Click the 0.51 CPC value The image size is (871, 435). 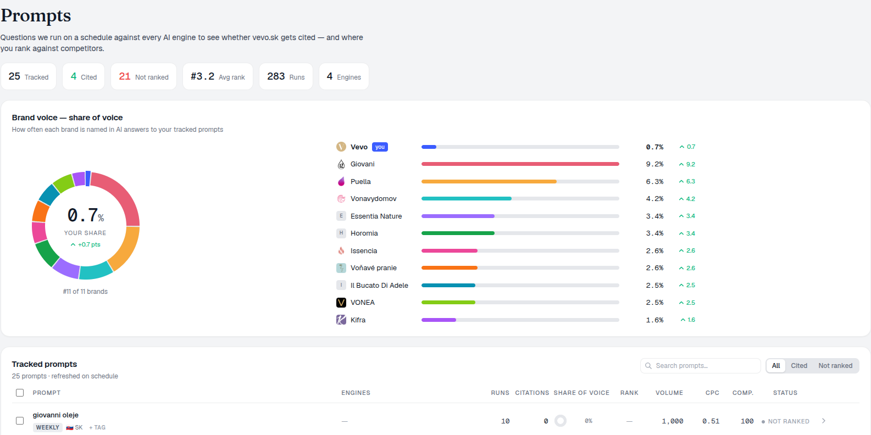click(x=711, y=421)
